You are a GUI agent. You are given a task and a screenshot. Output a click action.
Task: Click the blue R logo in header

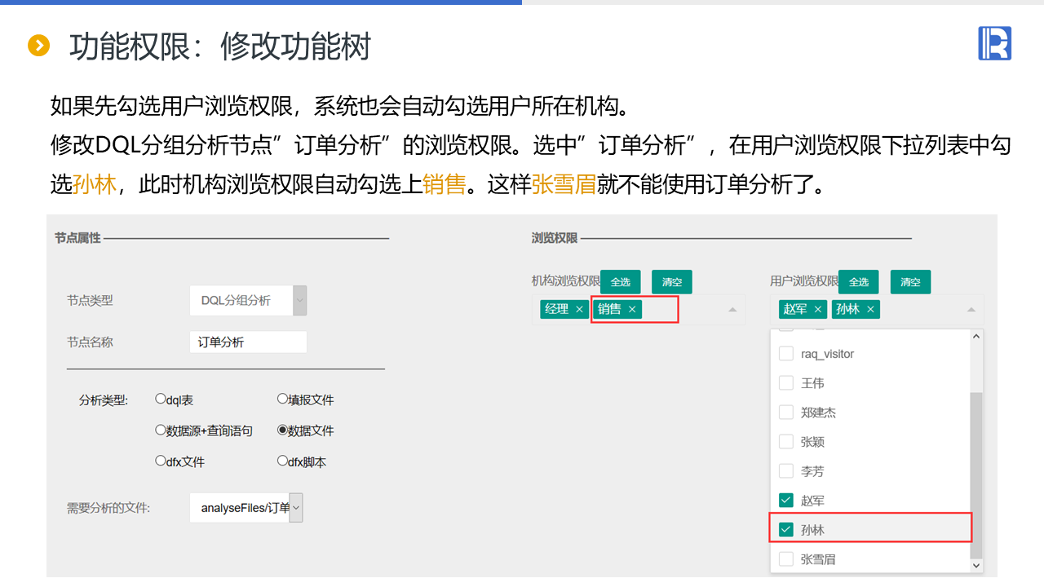[x=994, y=43]
